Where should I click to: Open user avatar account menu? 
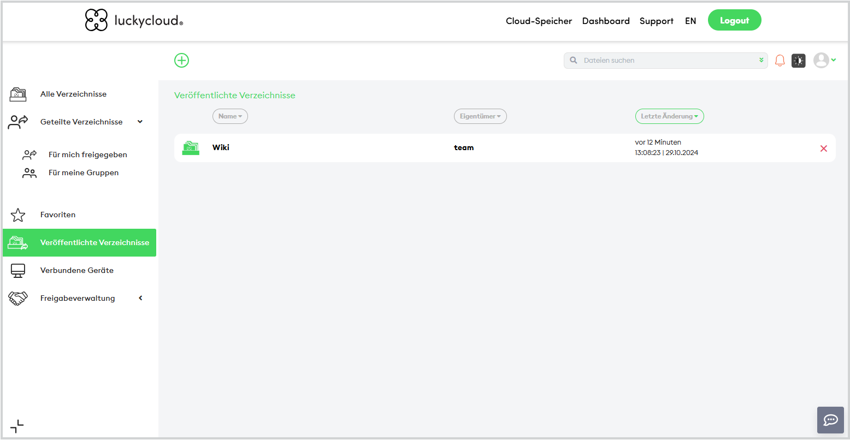click(x=824, y=60)
